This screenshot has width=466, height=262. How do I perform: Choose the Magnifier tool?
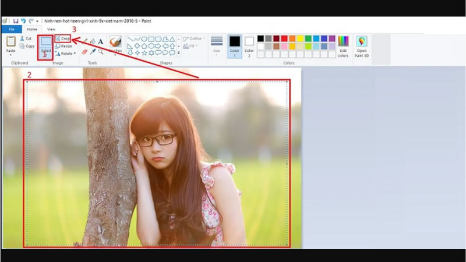(101, 52)
